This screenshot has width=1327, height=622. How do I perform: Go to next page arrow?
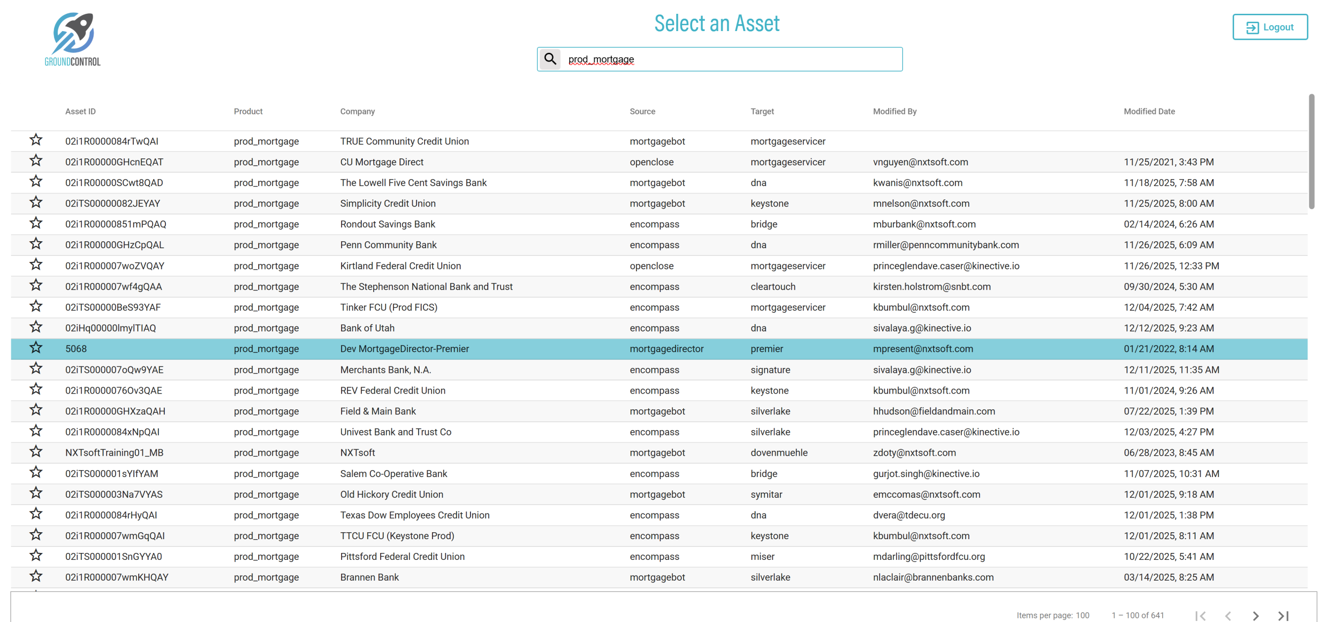pos(1255,615)
